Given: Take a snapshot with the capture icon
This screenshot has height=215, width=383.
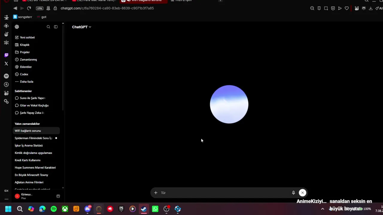Looking at the screenshot, I should (326, 8).
